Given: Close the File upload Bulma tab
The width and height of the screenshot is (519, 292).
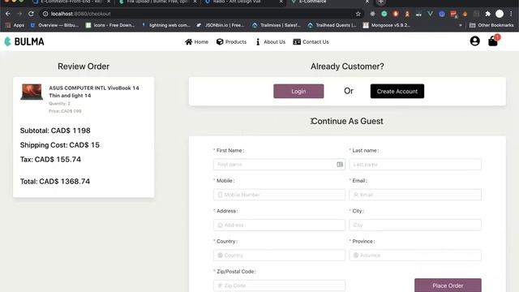Looking at the screenshot, I should [195, 2].
